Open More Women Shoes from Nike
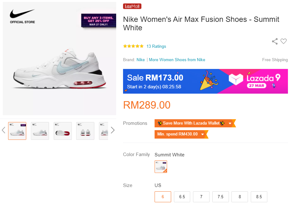Image resolution: width=292 pixels, height=206 pixels. pyautogui.click(x=177, y=60)
